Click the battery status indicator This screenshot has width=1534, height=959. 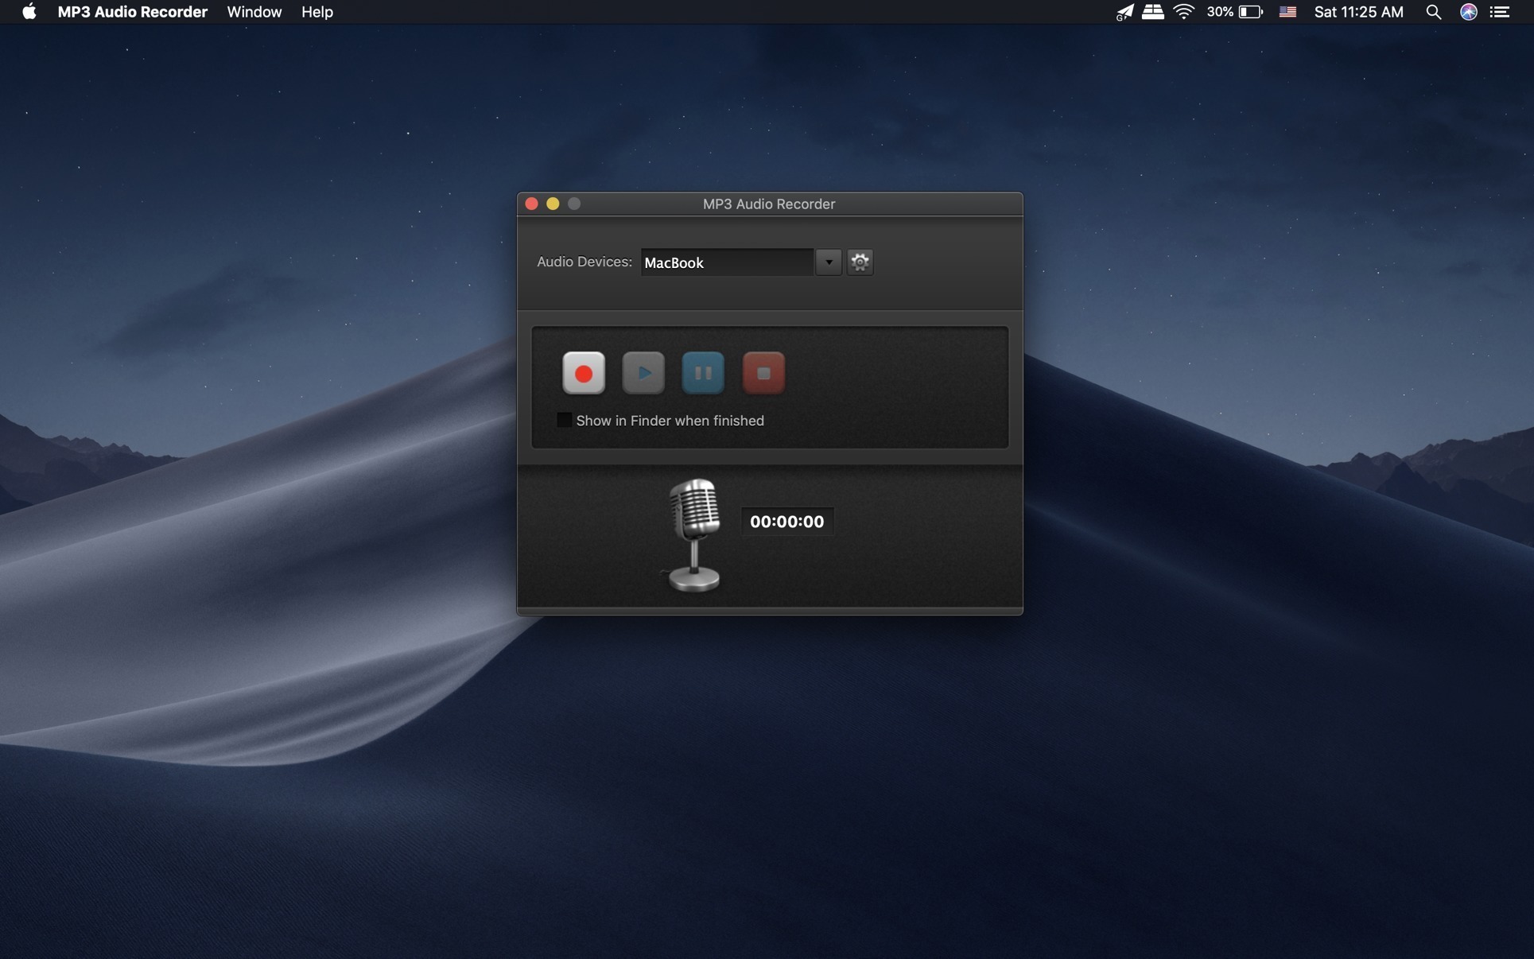1249,12
